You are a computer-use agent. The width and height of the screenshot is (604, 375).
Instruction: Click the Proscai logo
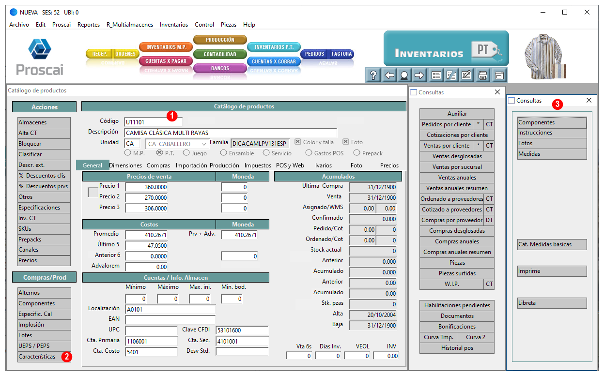40,56
